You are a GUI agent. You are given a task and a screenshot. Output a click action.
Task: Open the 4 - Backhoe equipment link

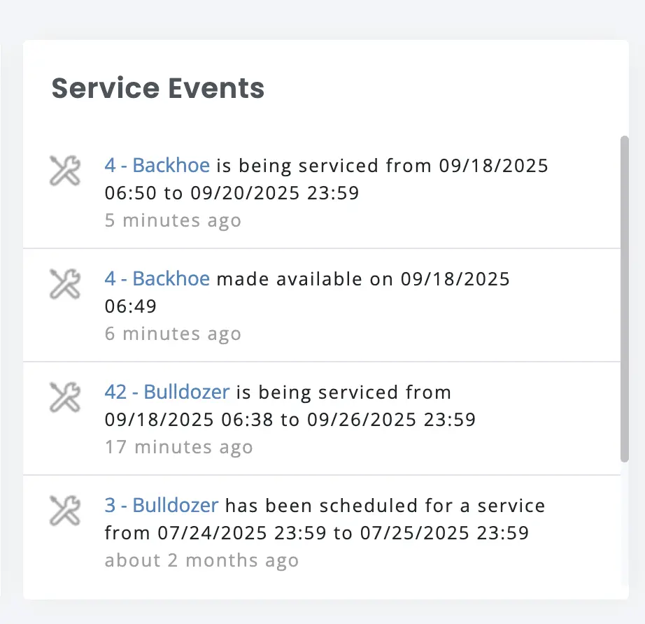pos(157,165)
